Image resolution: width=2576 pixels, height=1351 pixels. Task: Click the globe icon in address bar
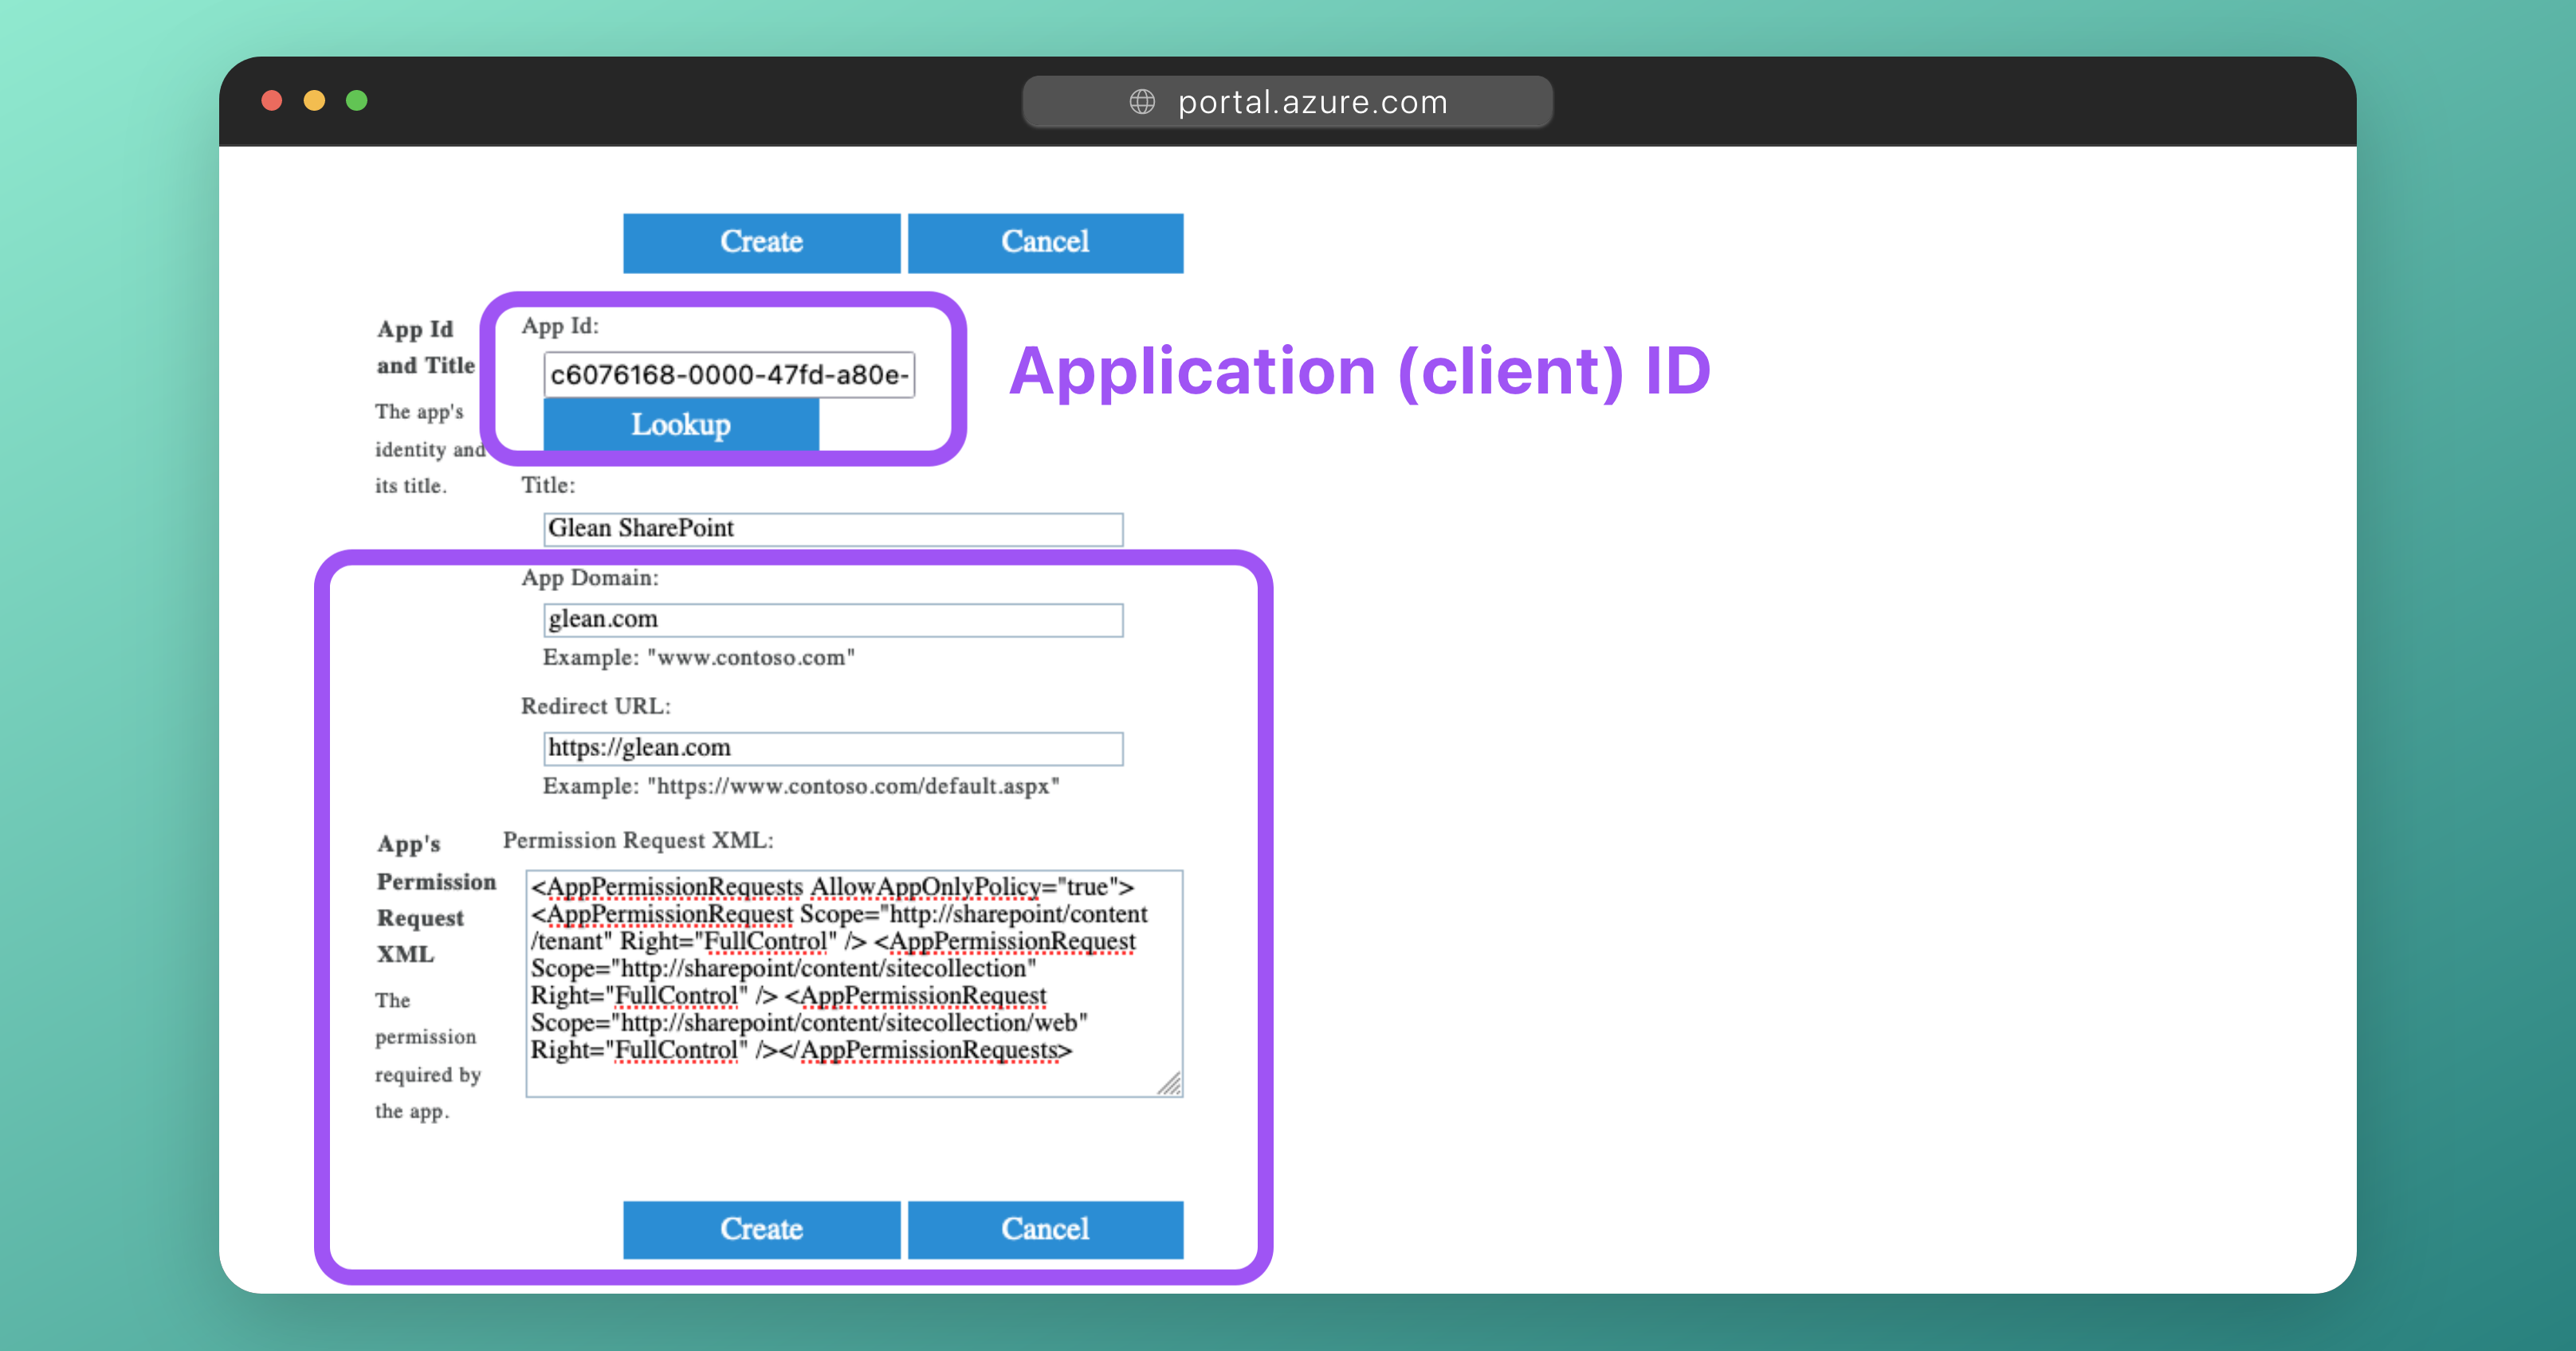click(1142, 102)
